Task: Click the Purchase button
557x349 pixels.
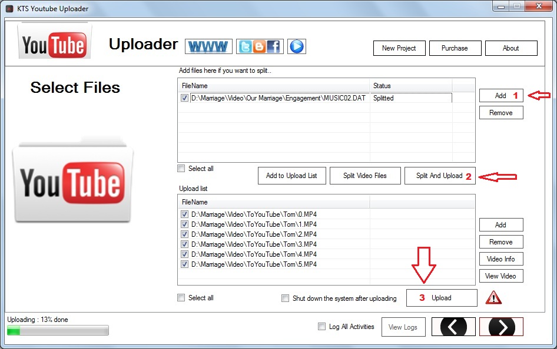Action: tap(455, 48)
